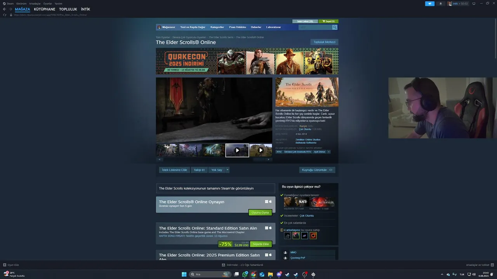Viewport: 497px width, 279px height.
Task: Go back with the Steam back arrow
Action: 4,9
